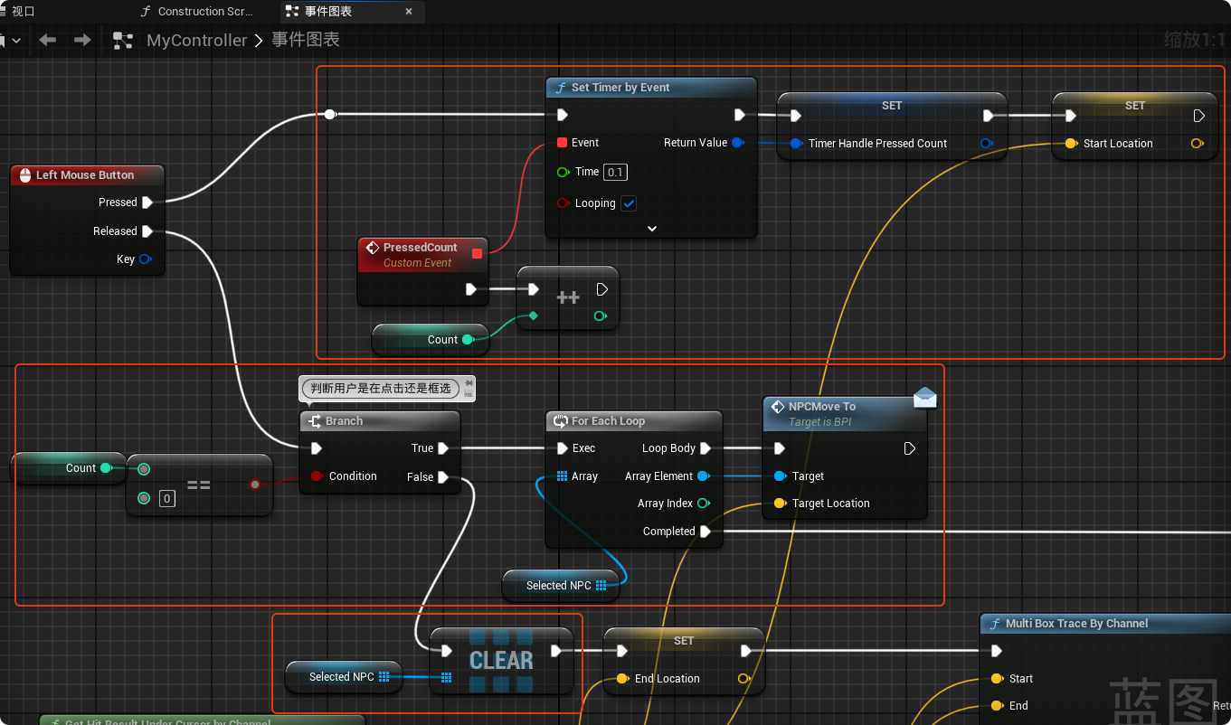
Task: Expand the Set Timer by Event node arrow
Action: pyautogui.click(x=651, y=229)
